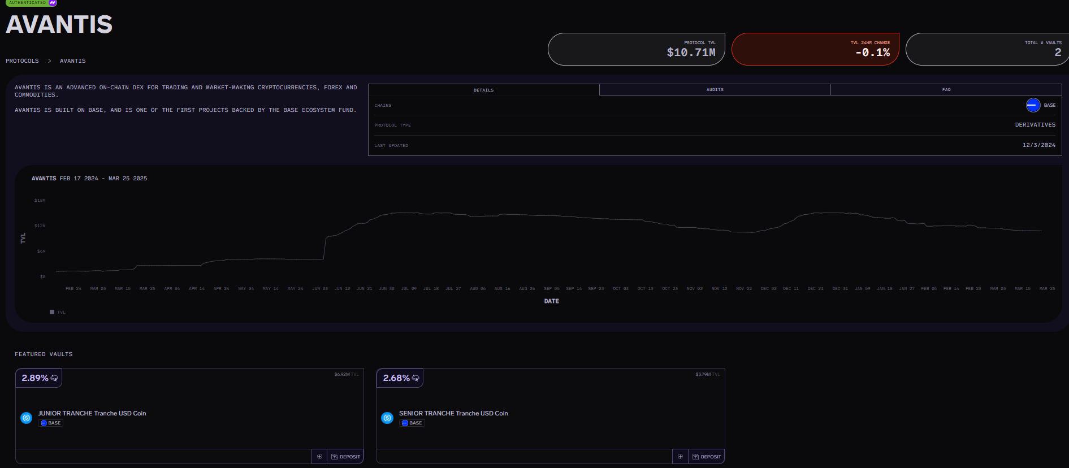
Task: Click the DERIVATIVES protocol type value
Action: pyautogui.click(x=1035, y=125)
